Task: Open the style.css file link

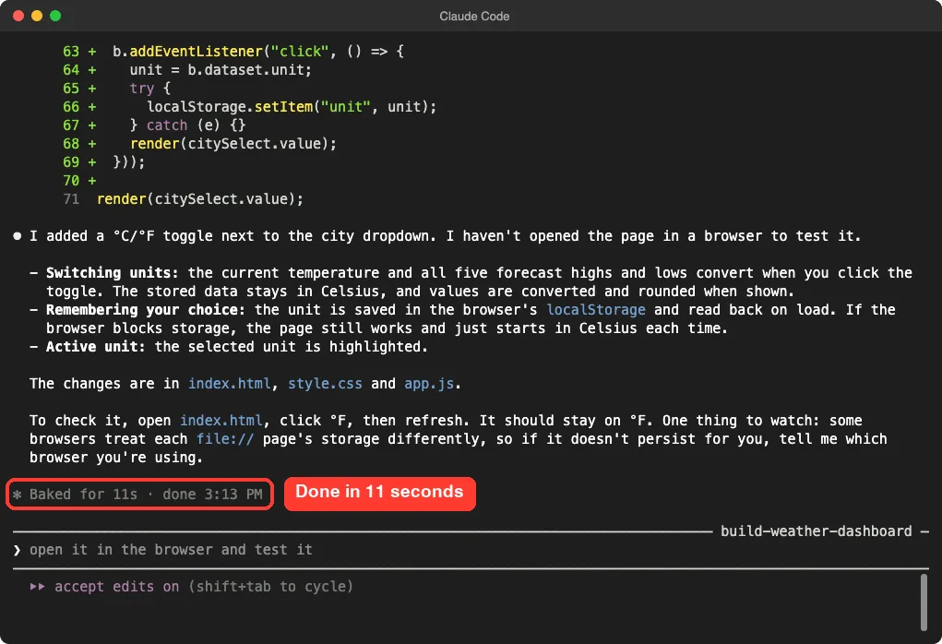Action: point(325,384)
